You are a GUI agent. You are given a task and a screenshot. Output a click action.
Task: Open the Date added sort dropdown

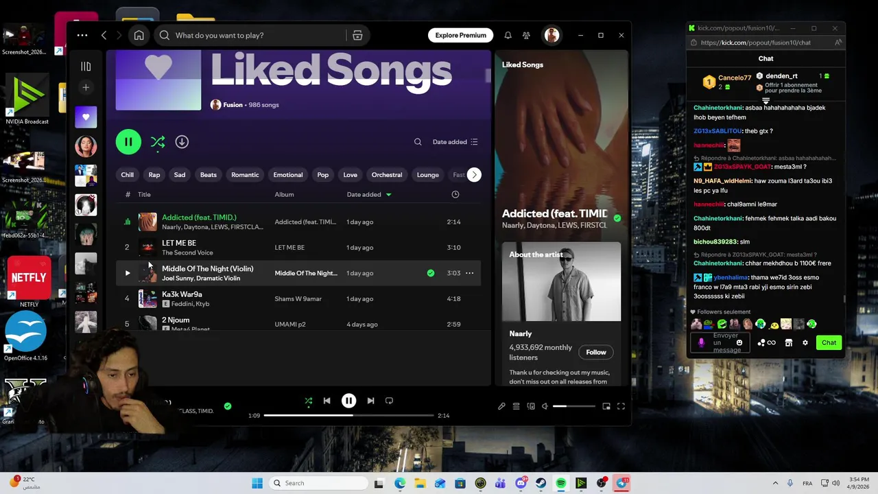[455, 141]
